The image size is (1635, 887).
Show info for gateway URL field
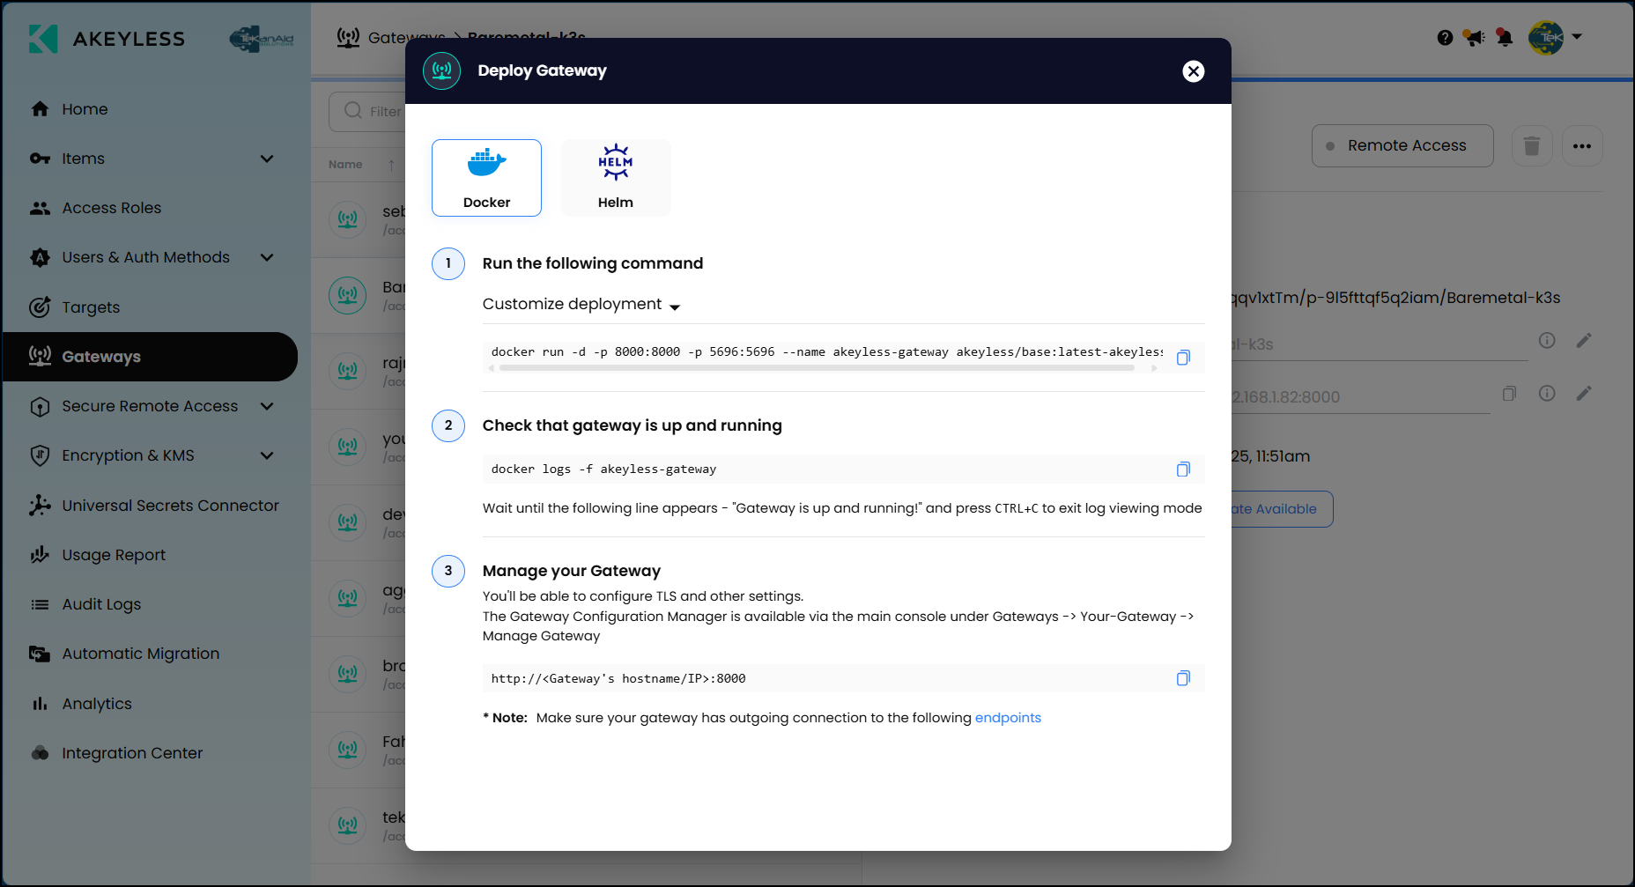click(x=1547, y=394)
